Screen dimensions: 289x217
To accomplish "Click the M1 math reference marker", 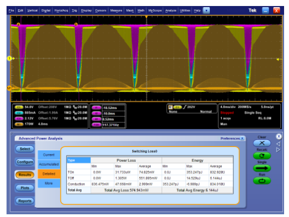I will click(10, 88).
